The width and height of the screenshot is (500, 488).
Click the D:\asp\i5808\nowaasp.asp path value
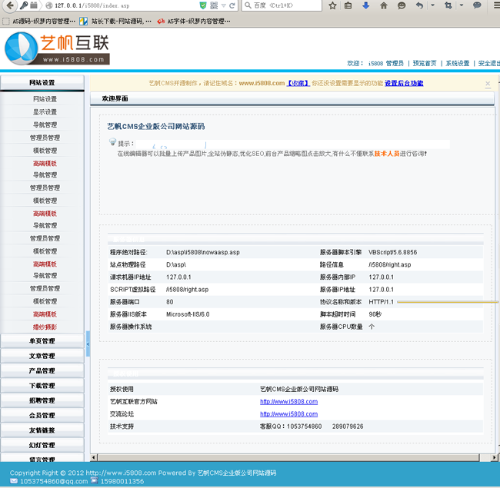tap(203, 252)
